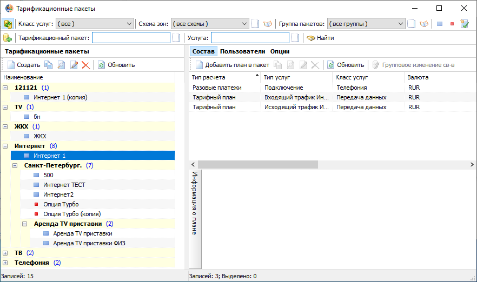Click Создать to create a package
Image resolution: width=477 pixels, height=282 pixels.
point(24,65)
